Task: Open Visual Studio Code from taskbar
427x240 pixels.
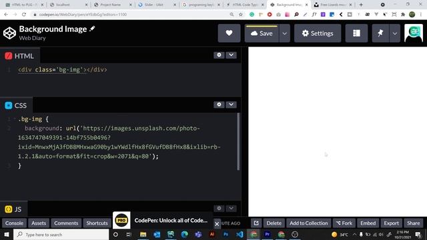Action: pyautogui.click(x=240, y=234)
